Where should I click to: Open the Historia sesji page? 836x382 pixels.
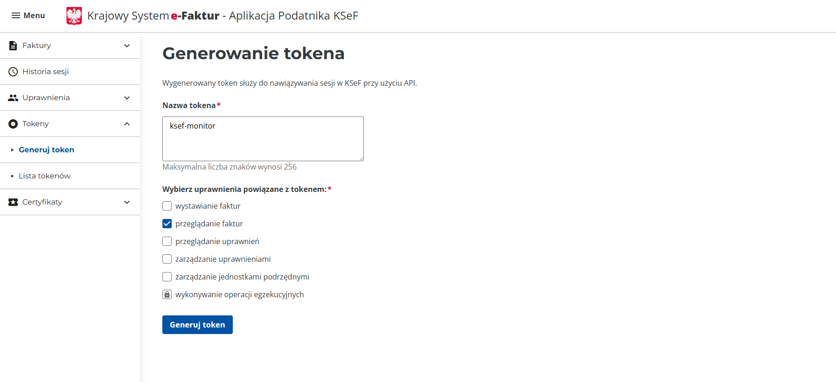(x=45, y=71)
